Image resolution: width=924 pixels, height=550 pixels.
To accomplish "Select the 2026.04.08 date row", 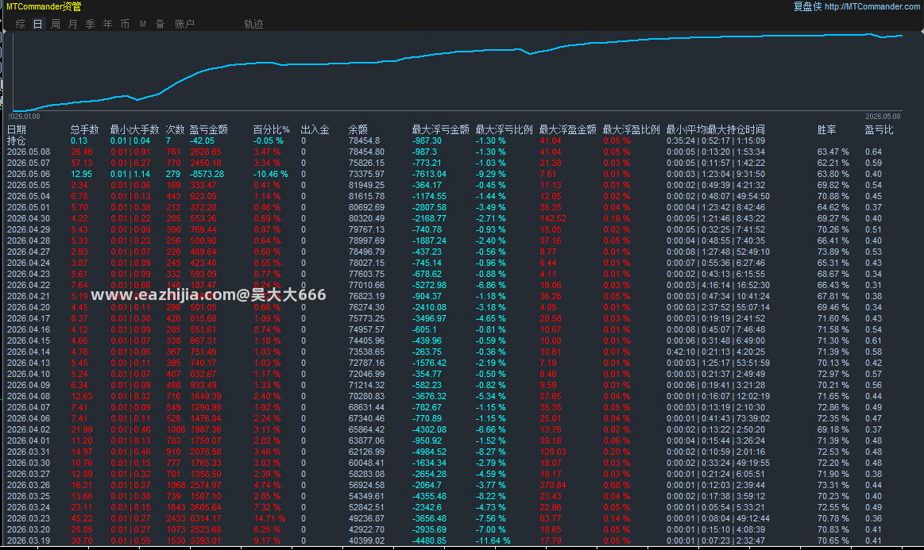I will pos(29,396).
